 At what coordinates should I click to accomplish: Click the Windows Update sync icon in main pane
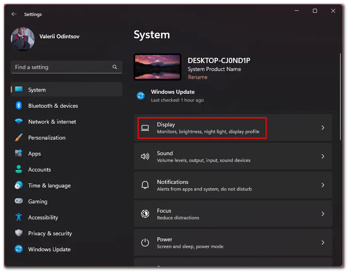tap(141, 96)
